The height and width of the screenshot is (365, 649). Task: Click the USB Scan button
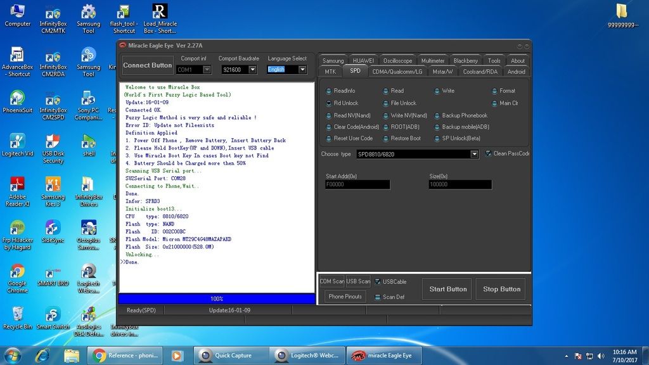click(358, 281)
